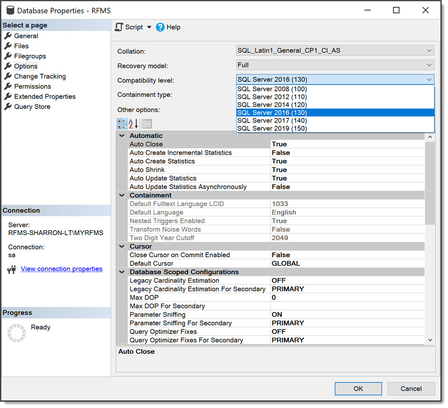448x408 pixels.
Task: Open the Script dropdown arrow
Action: point(149,27)
